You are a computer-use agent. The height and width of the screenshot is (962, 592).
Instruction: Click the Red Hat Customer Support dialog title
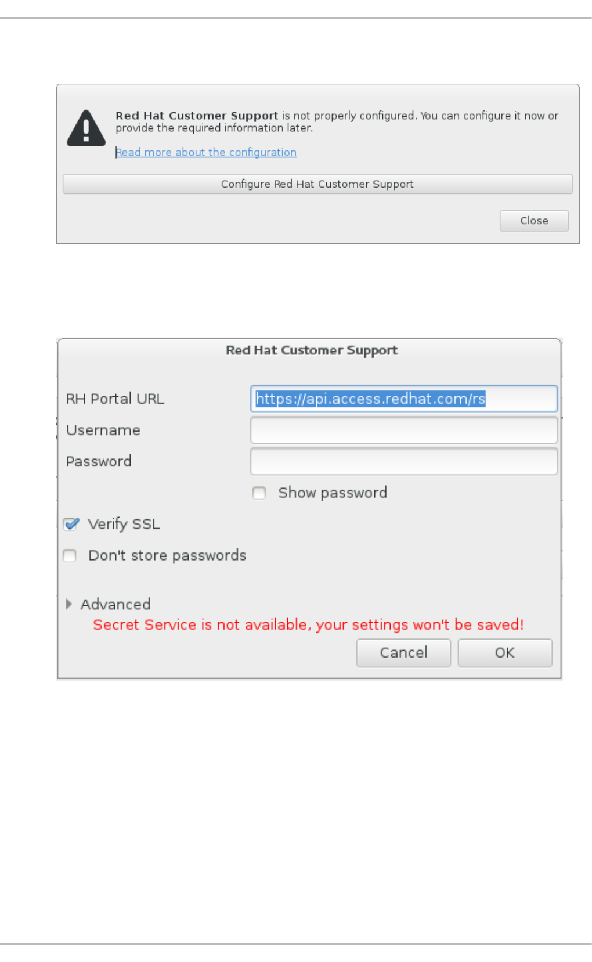(x=312, y=350)
